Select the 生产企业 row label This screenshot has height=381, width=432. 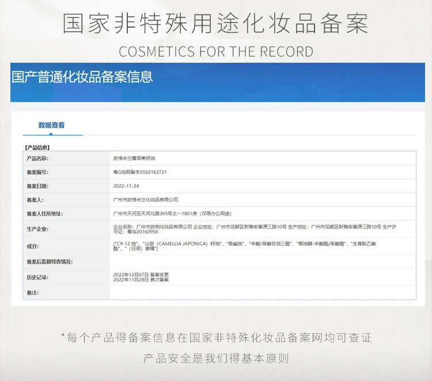[37, 229]
